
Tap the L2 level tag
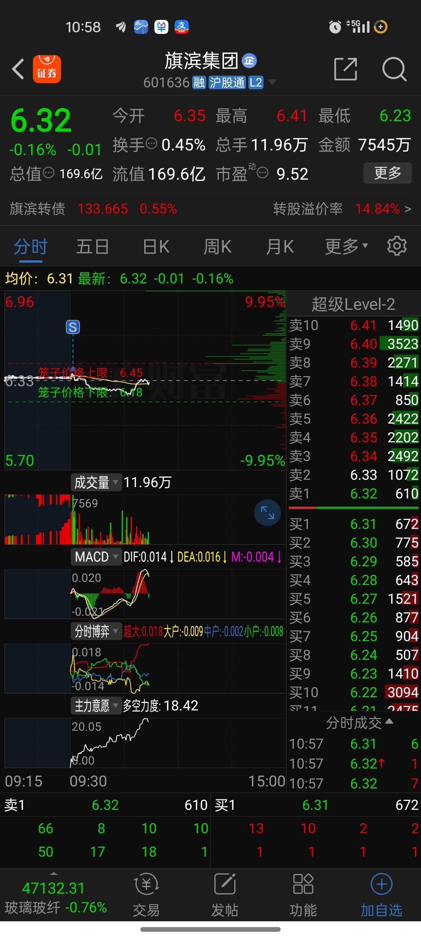(256, 83)
